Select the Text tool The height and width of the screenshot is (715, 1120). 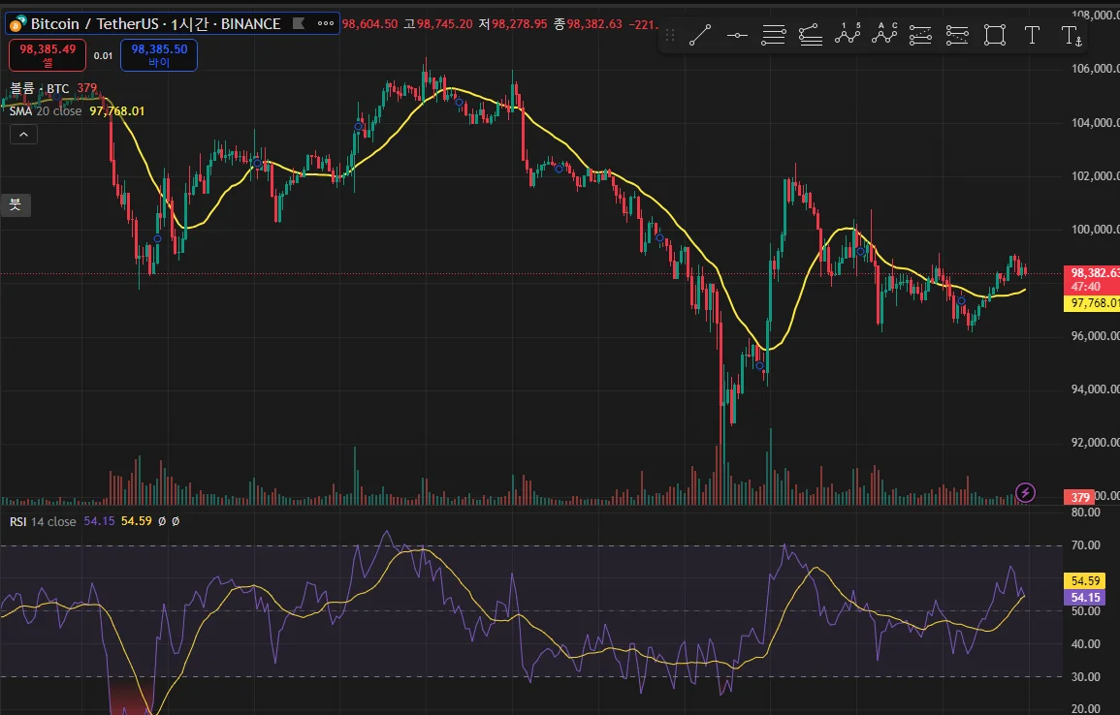tap(1032, 35)
